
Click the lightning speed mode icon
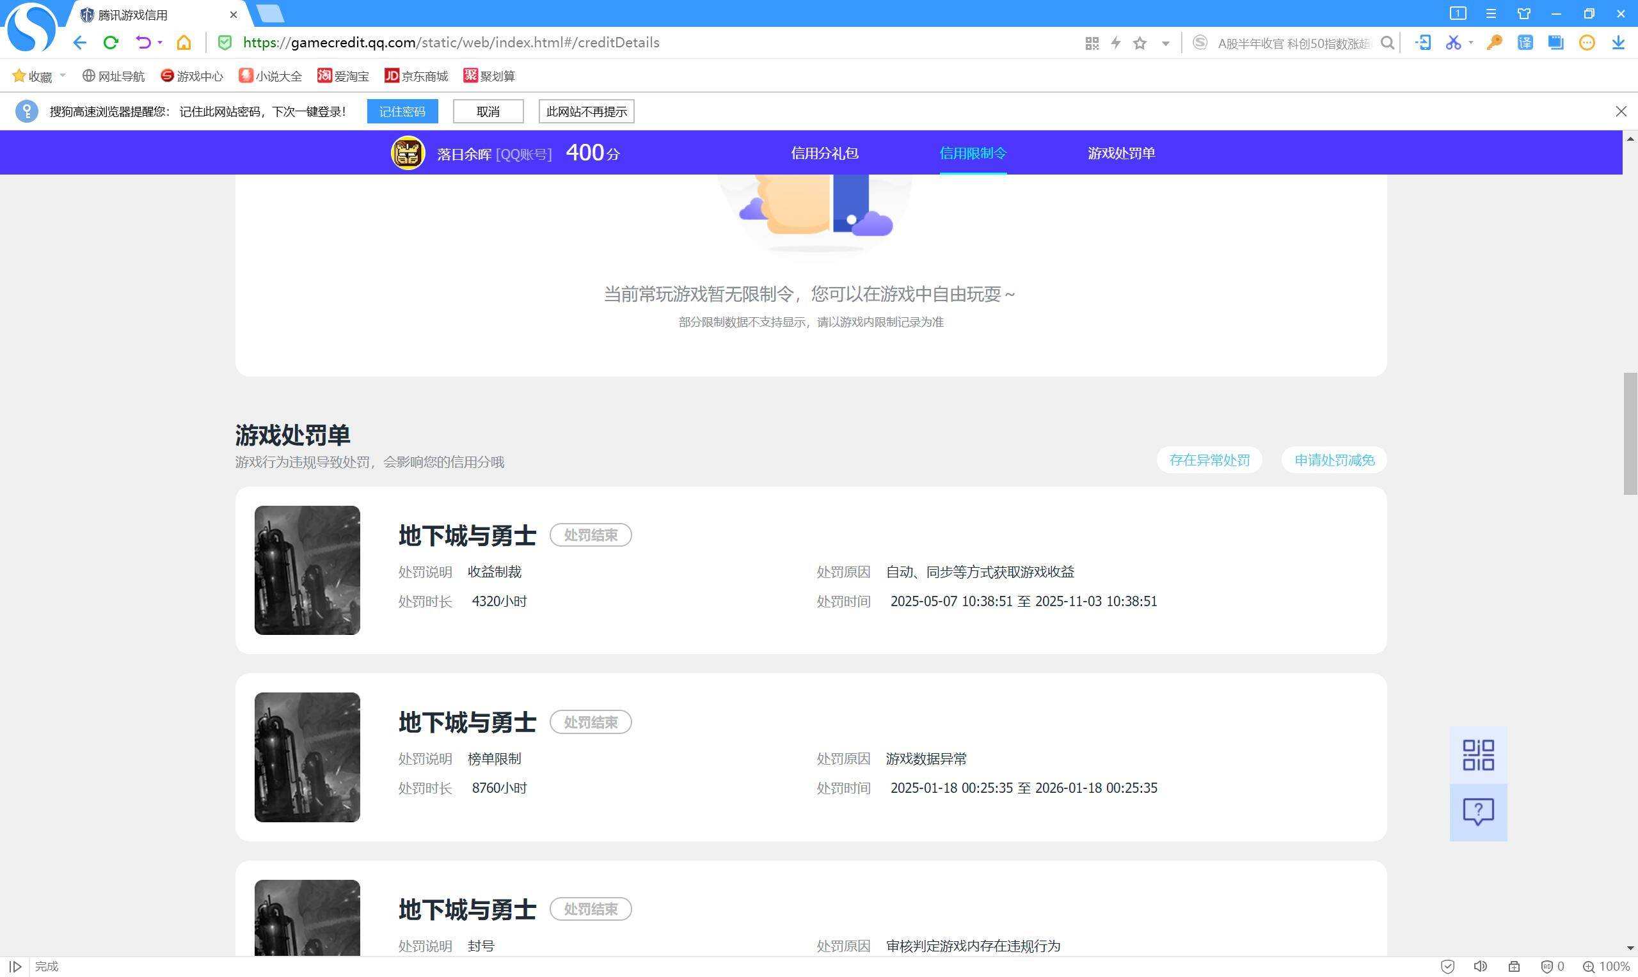point(1116,43)
